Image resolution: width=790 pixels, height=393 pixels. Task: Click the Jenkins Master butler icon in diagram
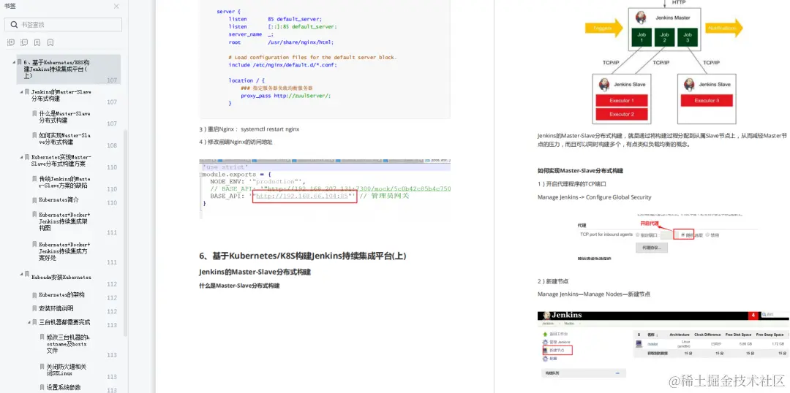point(642,18)
